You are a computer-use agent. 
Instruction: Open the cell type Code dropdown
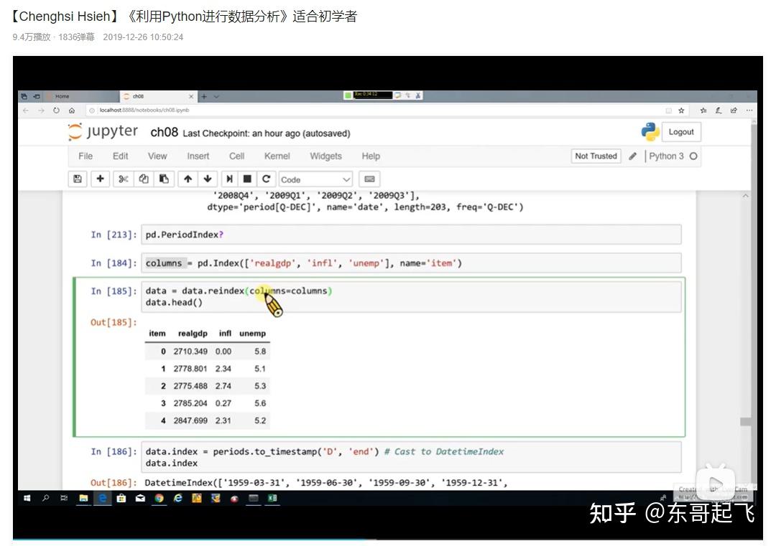[x=315, y=179]
